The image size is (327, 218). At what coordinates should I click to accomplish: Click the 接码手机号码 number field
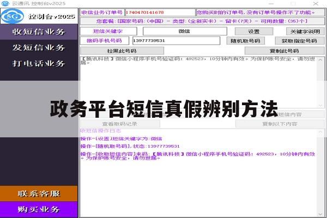(x=176, y=40)
